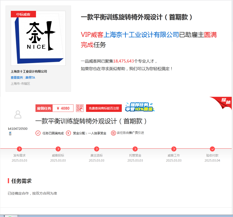This screenshot has height=217, width=233.
Task: Click the employer avatar icon
Action: 18,114
